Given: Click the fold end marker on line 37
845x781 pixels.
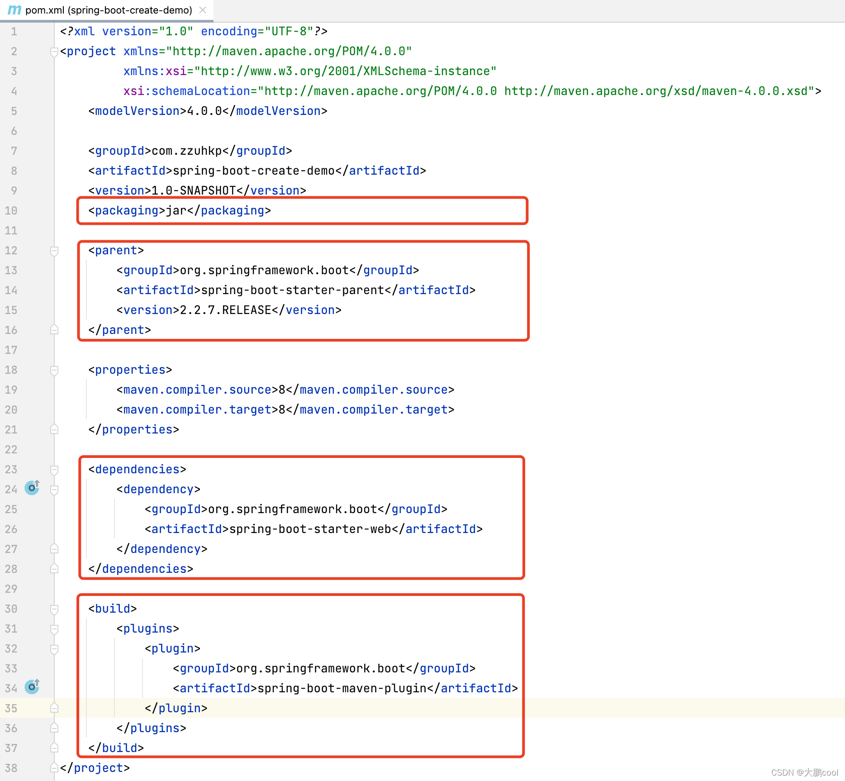Looking at the screenshot, I should pyautogui.click(x=54, y=748).
